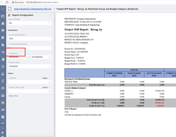Click the 'Labour' cost row
Image resolution: width=176 pixels, height=137 pixels.
coord(68,97)
